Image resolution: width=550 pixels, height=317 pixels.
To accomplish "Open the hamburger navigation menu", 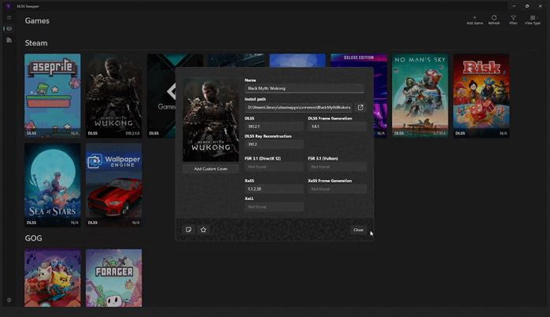I will click(9, 17).
